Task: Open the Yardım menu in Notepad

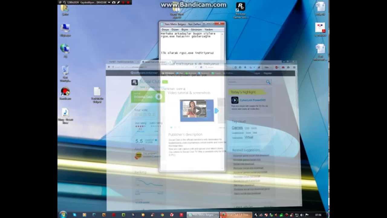Action: (209, 30)
